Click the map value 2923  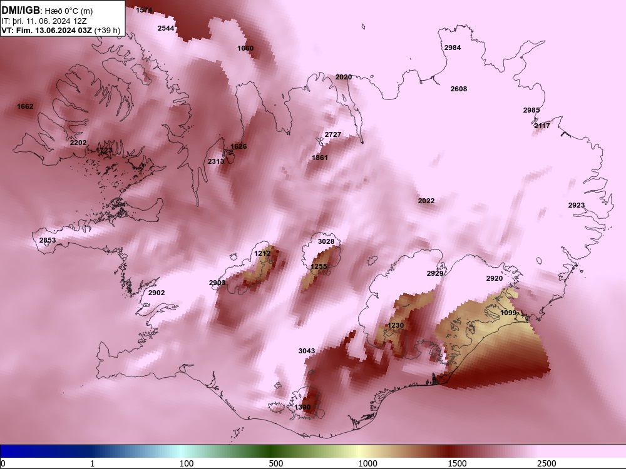(x=577, y=205)
